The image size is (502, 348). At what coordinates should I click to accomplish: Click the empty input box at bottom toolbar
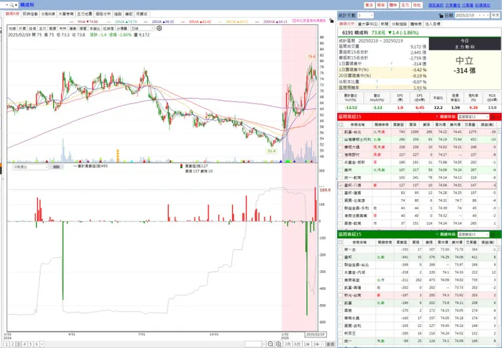tap(253, 344)
